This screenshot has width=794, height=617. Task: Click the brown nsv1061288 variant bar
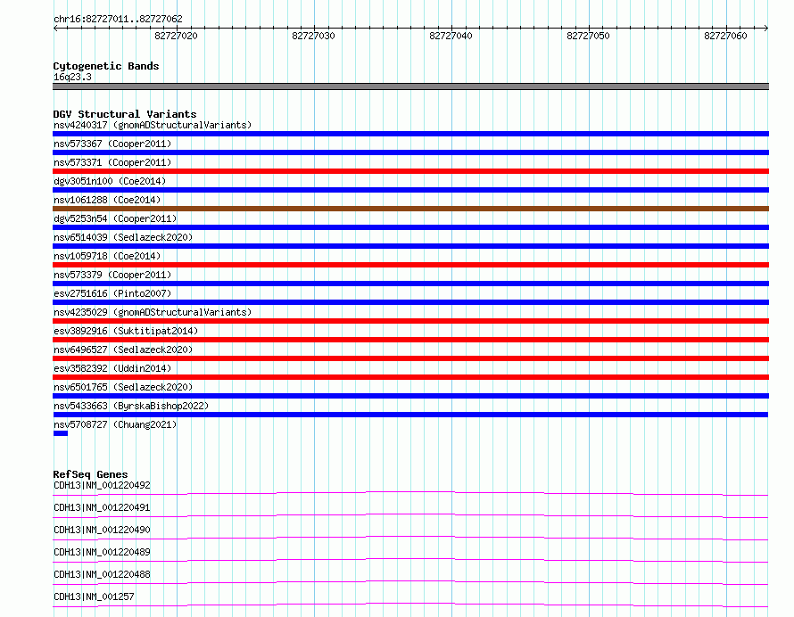(x=410, y=209)
